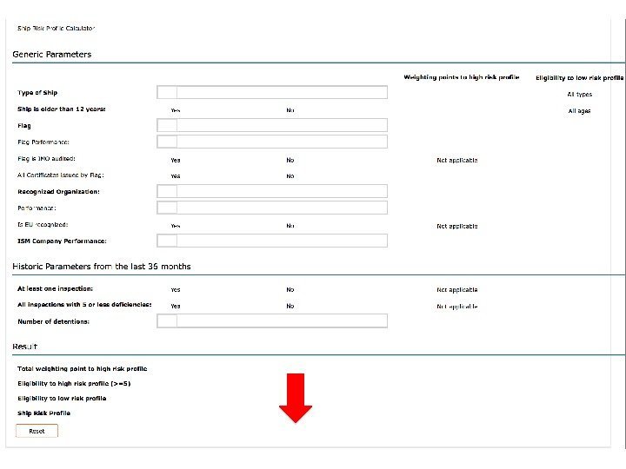Click the Ship Risk Profile result label
The width and height of the screenshot is (626, 469).
(x=44, y=413)
